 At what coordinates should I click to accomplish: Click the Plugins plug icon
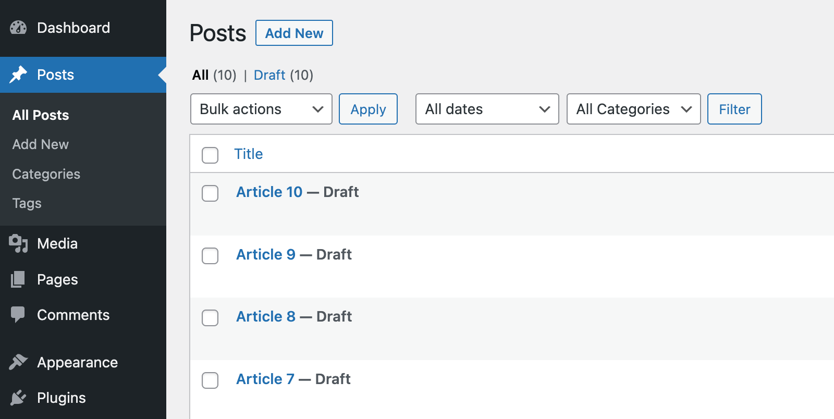point(18,398)
